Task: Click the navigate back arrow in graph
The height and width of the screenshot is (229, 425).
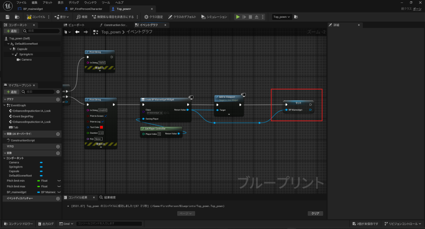Action: click(77, 32)
